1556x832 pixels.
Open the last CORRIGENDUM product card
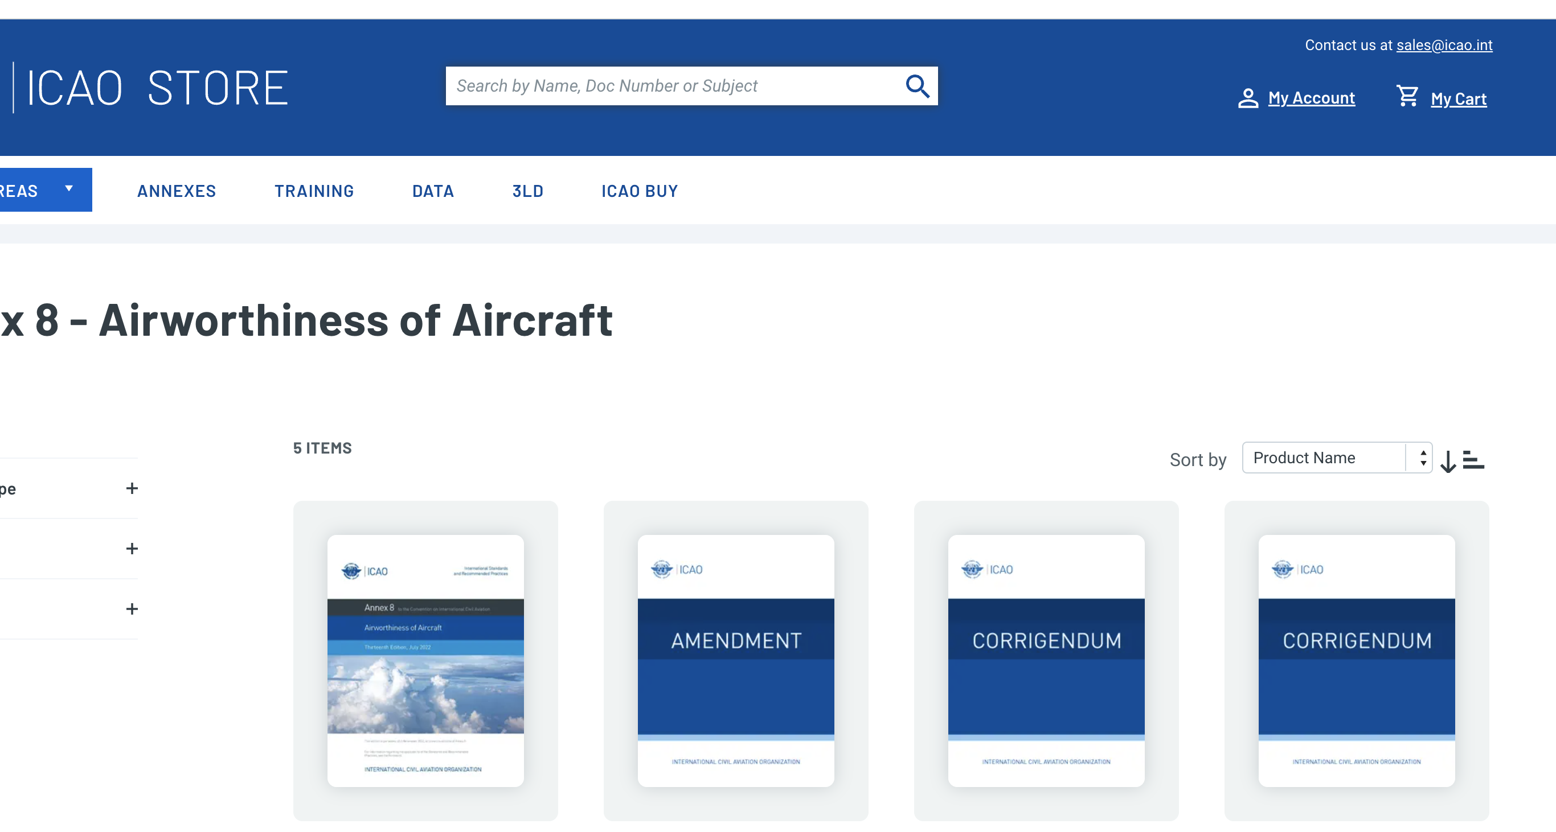tap(1357, 661)
